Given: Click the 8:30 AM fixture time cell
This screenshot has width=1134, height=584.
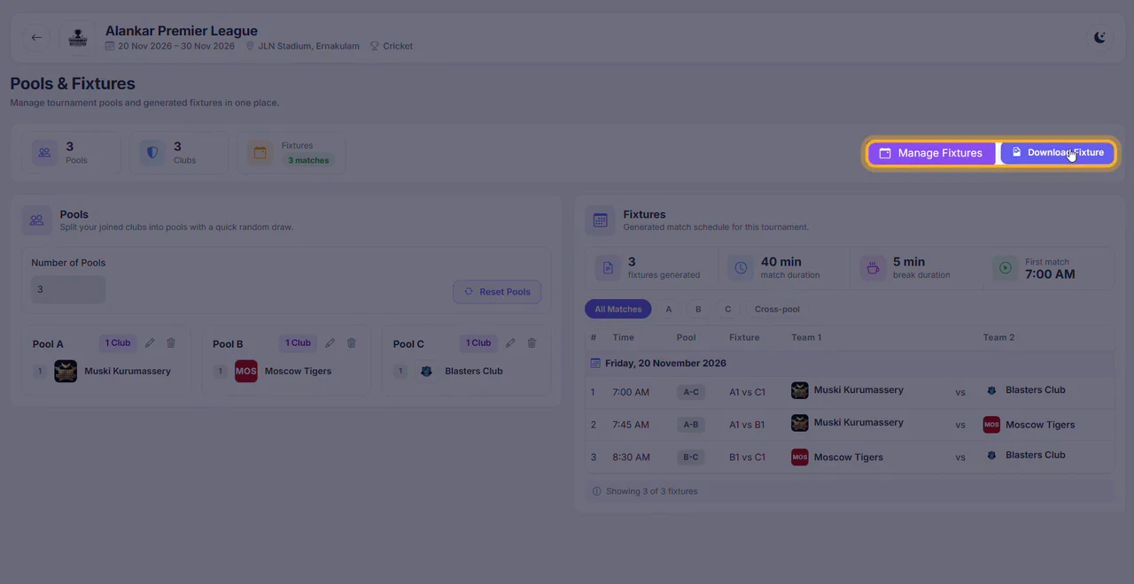Looking at the screenshot, I should 631,457.
